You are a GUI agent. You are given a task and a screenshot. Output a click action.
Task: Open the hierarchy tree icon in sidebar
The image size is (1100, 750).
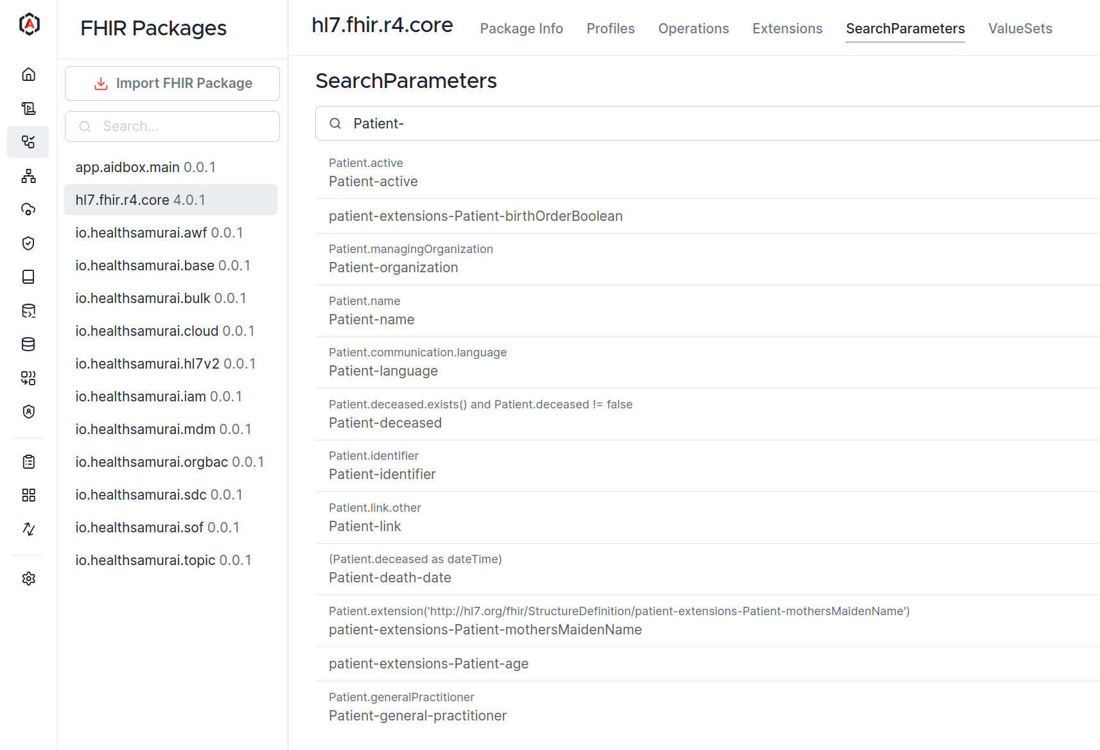tap(28, 176)
